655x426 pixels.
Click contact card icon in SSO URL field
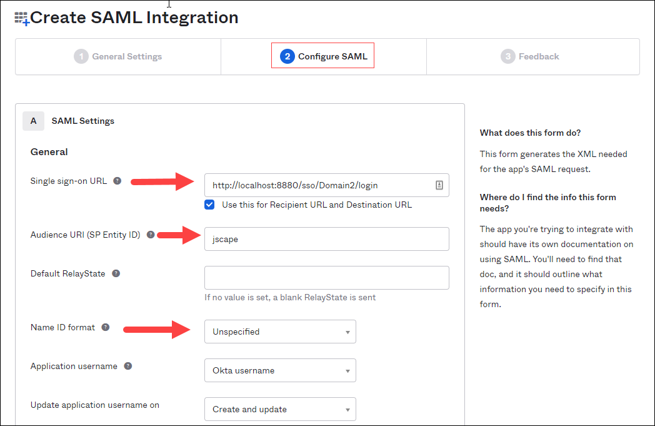439,185
